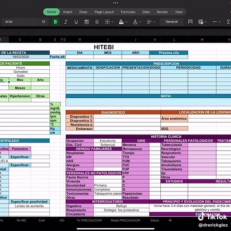The height and width of the screenshot is (231, 231).
Task: Open the format as table icon
Action: 201,22
